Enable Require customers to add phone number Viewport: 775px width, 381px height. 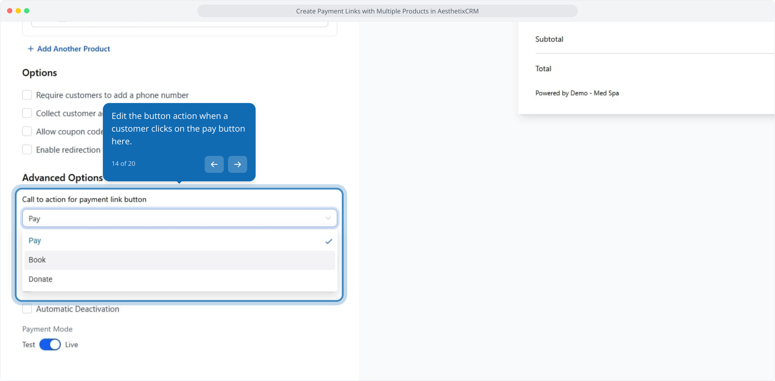coord(27,95)
